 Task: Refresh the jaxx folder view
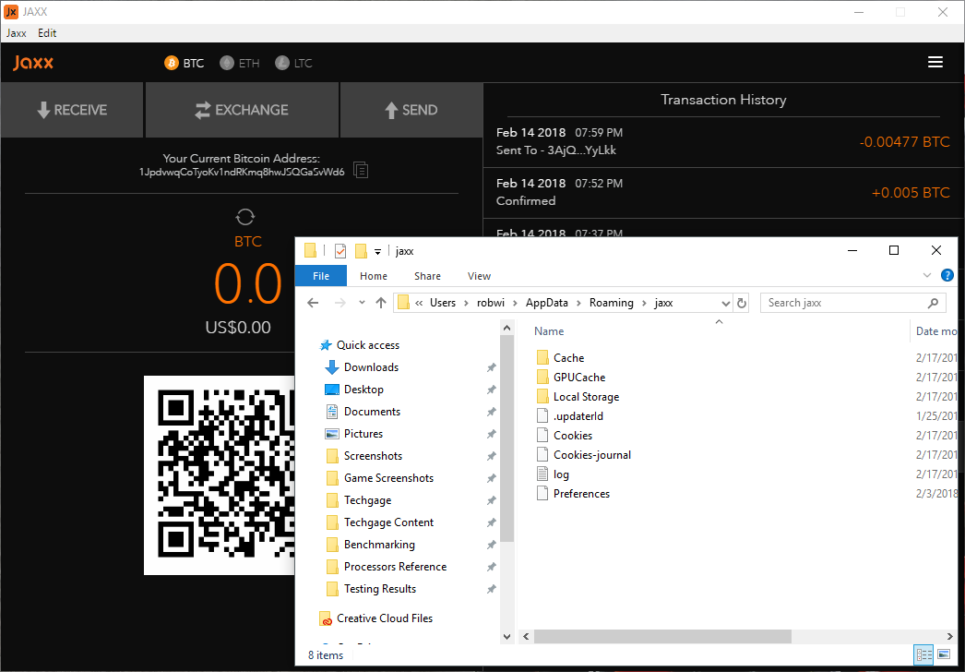coord(742,303)
